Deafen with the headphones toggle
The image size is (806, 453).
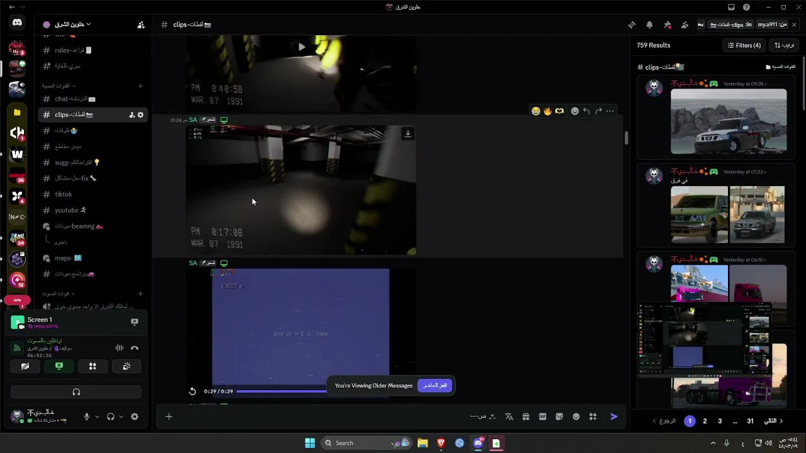click(x=111, y=417)
